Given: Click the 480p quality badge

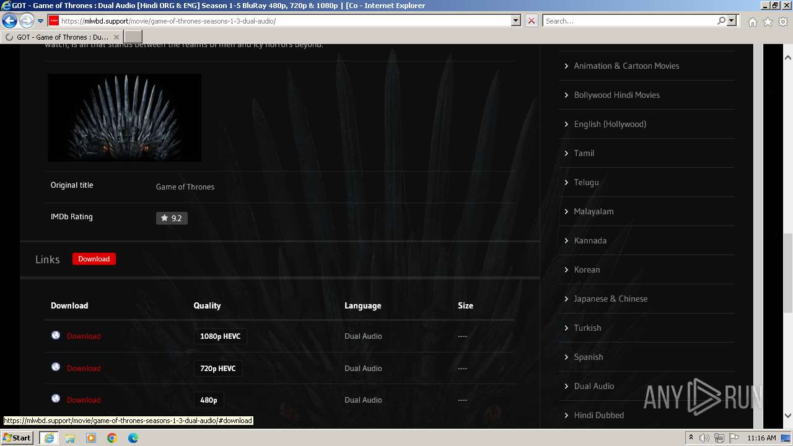Looking at the screenshot, I should click(209, 400).
